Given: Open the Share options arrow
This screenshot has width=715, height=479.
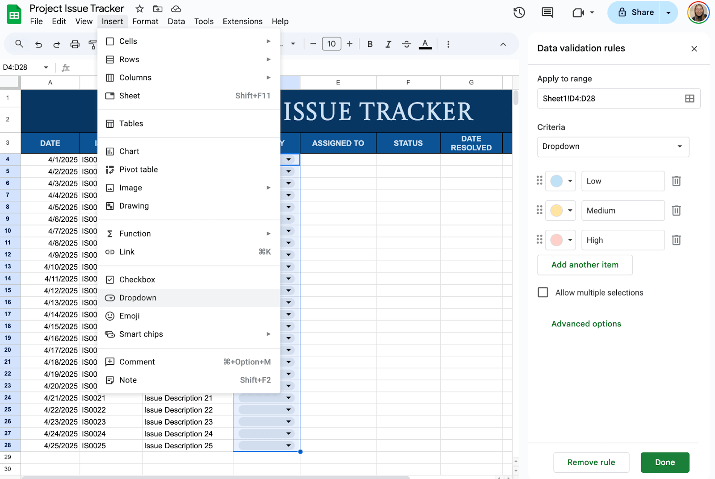Looking at the screenshot, I should pos(669,12).
